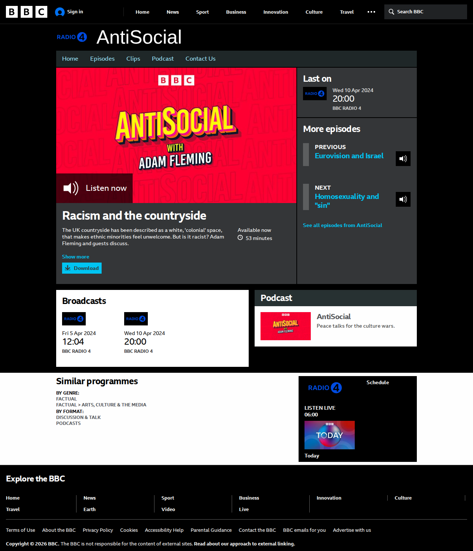
Task: Open the Radio 4 Schedule link
Action: (377, 382)
